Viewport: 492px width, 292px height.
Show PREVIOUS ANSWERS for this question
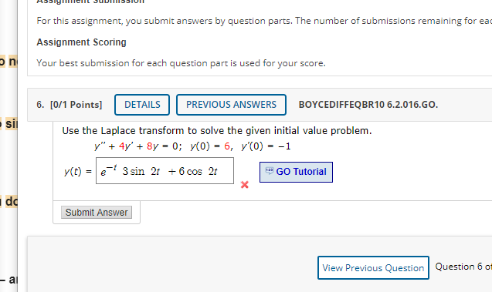tap(231, 105)
